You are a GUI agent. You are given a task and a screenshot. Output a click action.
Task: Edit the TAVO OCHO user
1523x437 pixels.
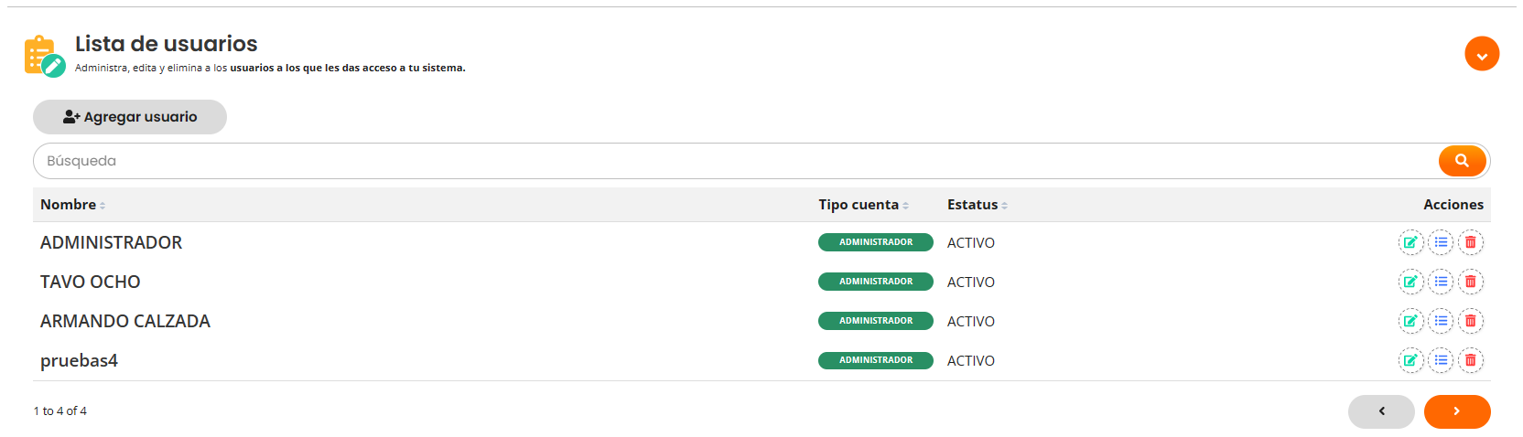(1410, 282)
